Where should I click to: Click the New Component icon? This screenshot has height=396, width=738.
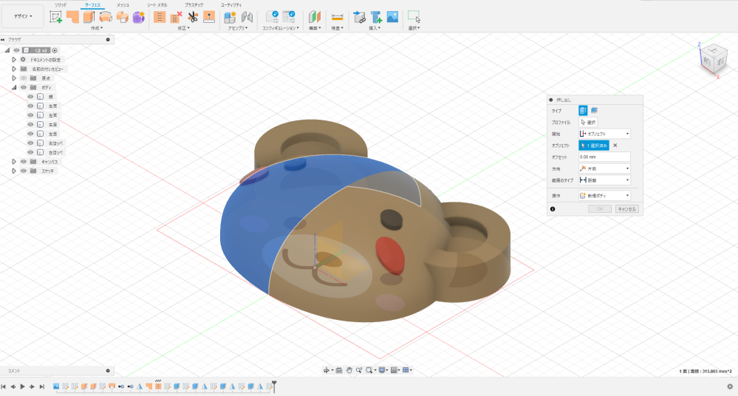pyautogui.click(x=230, y=17)
